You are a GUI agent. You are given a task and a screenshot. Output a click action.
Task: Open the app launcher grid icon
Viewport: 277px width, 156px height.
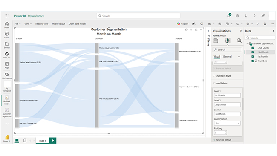click(7, 16)
